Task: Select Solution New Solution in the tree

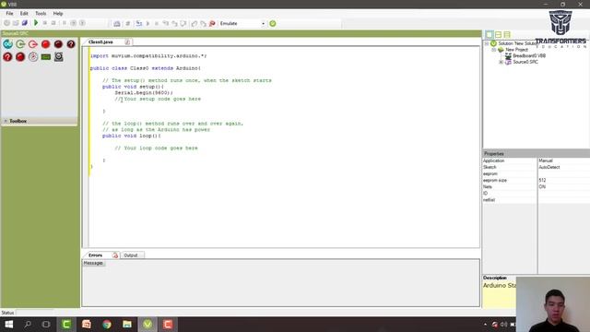Action: (x=518, y=43)
